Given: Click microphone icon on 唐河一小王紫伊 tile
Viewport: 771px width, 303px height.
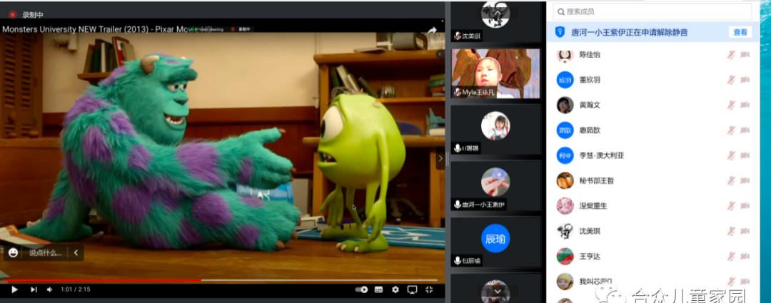Looking at the screenshot, I should pos(458,205).
